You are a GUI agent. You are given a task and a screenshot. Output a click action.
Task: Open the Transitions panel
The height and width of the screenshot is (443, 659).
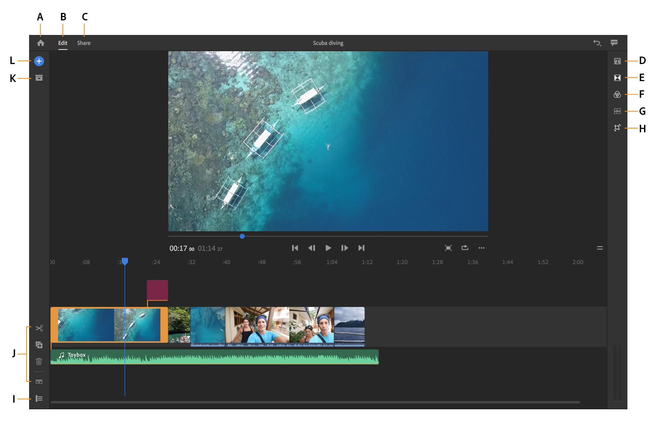click(x=617, y=78)
